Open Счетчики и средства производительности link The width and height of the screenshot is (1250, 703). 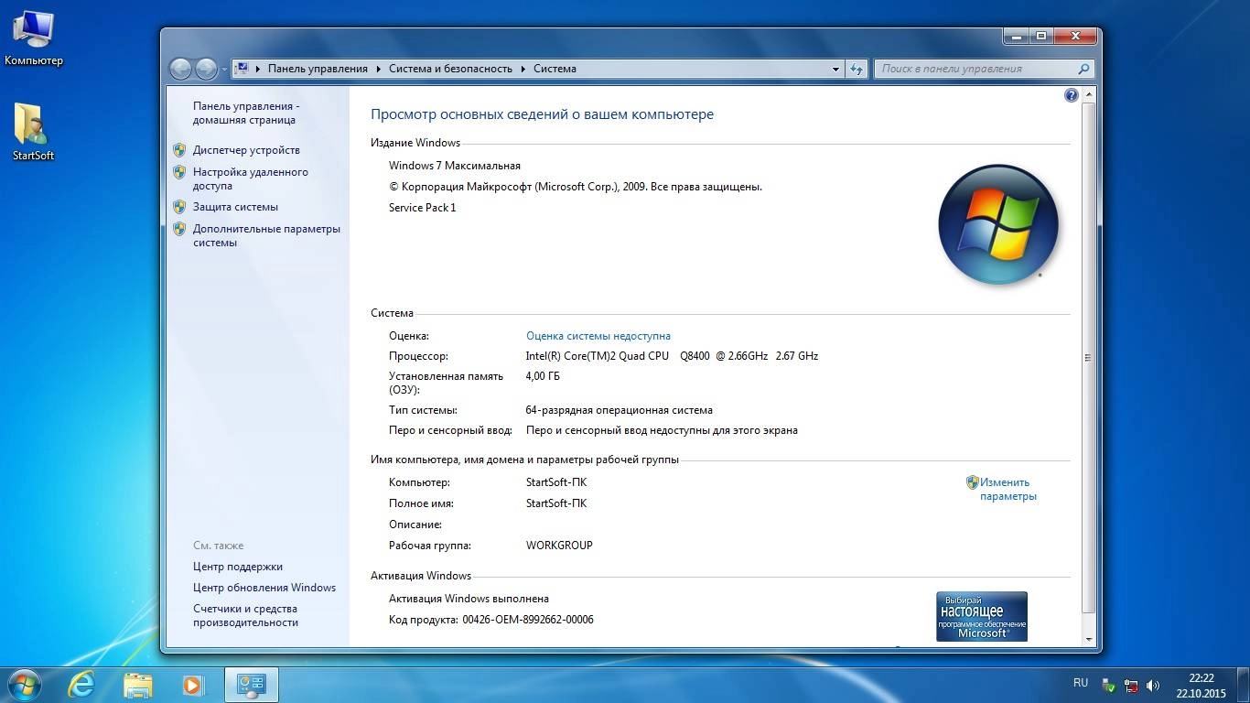[245, 615]
